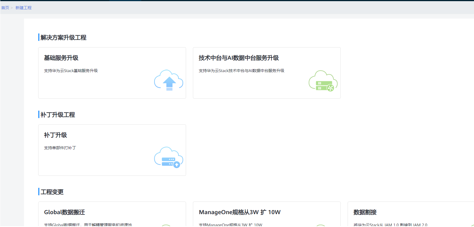Click the cloud upload arrow icon
The image size is (474, 227).
pos(169,80)
